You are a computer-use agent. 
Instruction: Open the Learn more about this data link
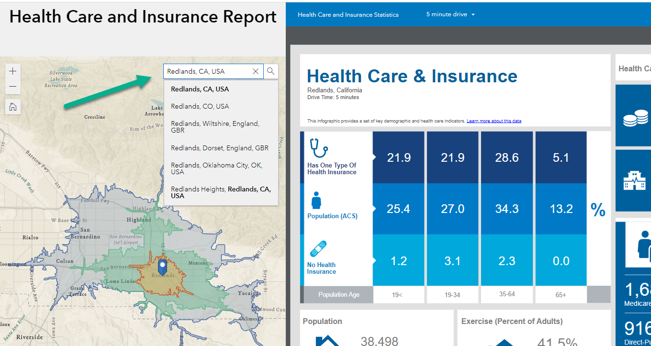click(x=494, y=120)
